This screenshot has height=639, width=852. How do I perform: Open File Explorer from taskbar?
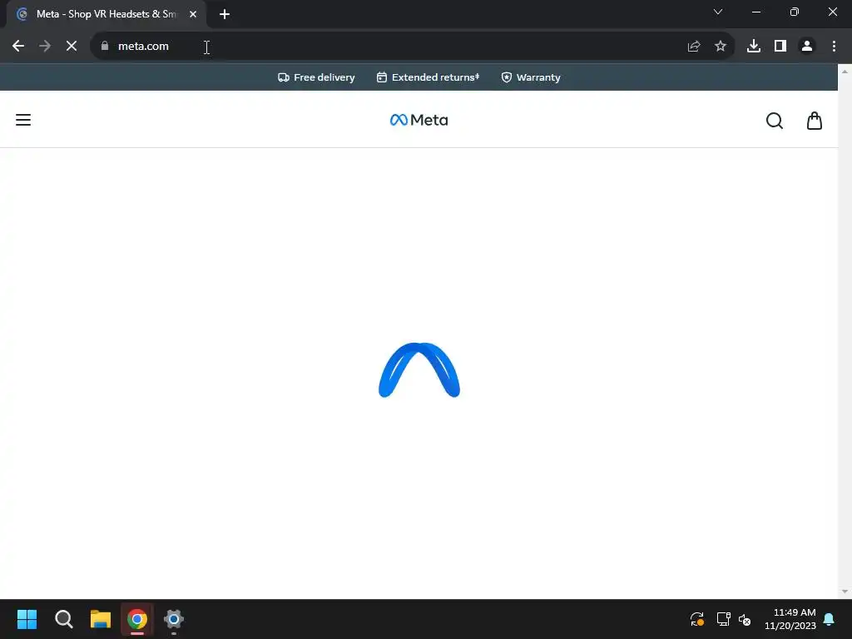101,619
